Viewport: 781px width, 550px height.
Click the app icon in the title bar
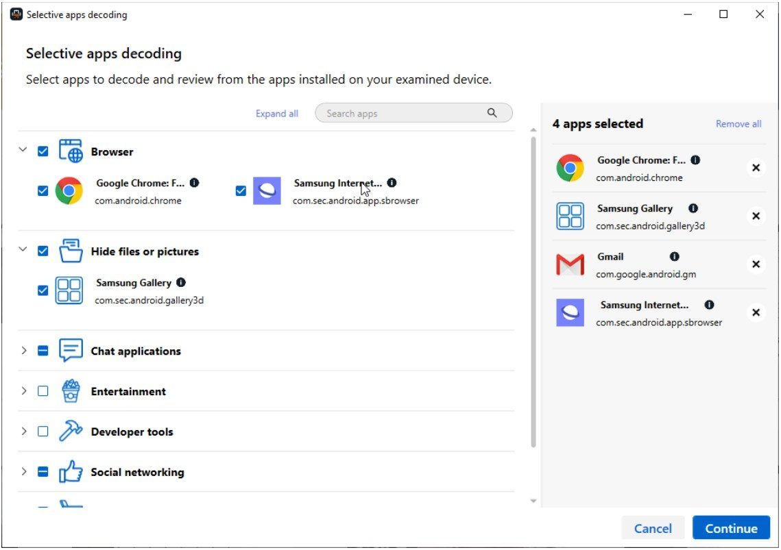pos(16,14)
